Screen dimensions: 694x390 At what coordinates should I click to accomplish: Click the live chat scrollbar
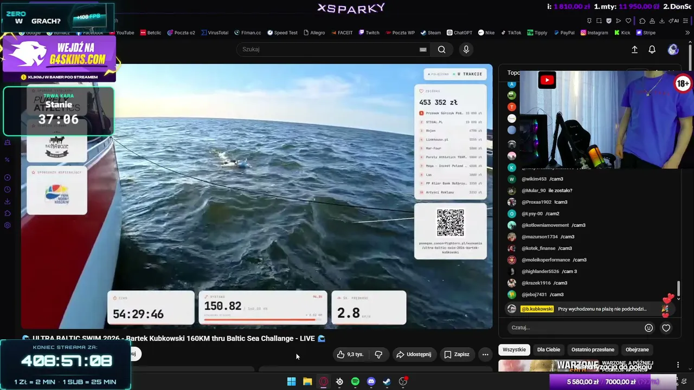pyautogui.click(x=678, y=289)
